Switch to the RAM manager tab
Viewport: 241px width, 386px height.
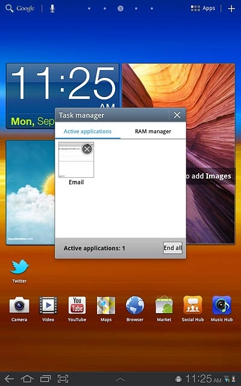[153, 131]
